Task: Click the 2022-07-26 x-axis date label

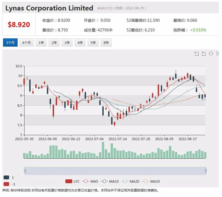Action: [x=141, y=139]
